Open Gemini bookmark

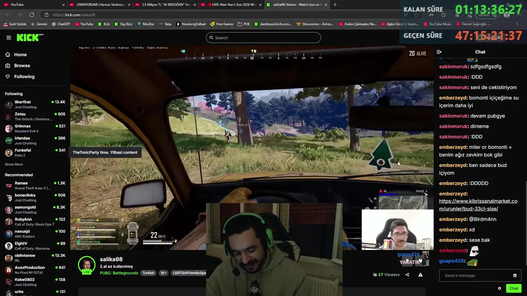coord(39,24)
